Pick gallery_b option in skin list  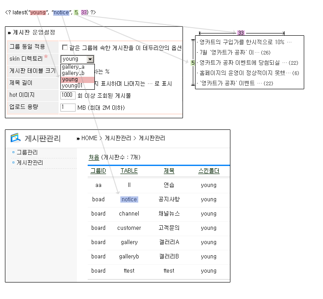pos(73,73)
